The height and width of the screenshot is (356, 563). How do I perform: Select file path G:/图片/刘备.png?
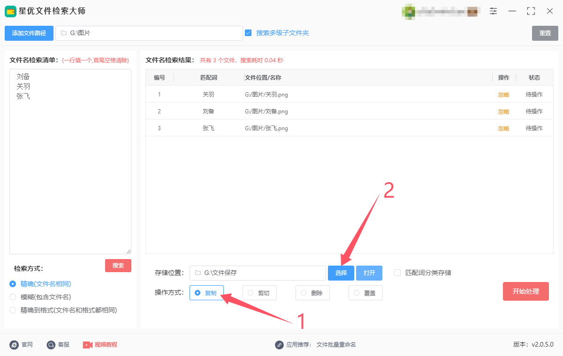coord(266,111)
